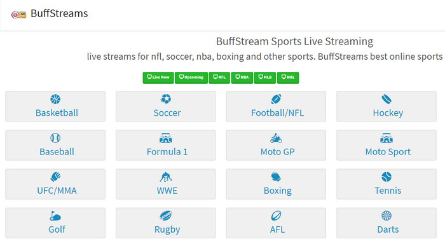Click the baseball icon
Screen dimensions: 445x239
click(x=55, y=138)
